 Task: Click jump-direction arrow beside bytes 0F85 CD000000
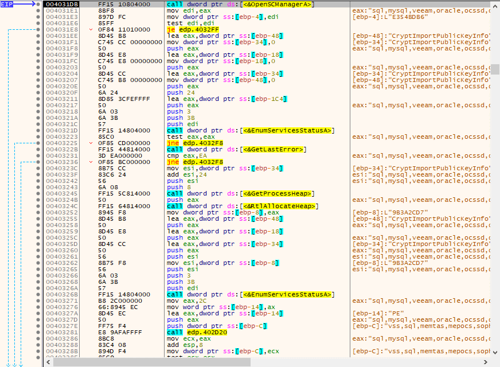91,143
